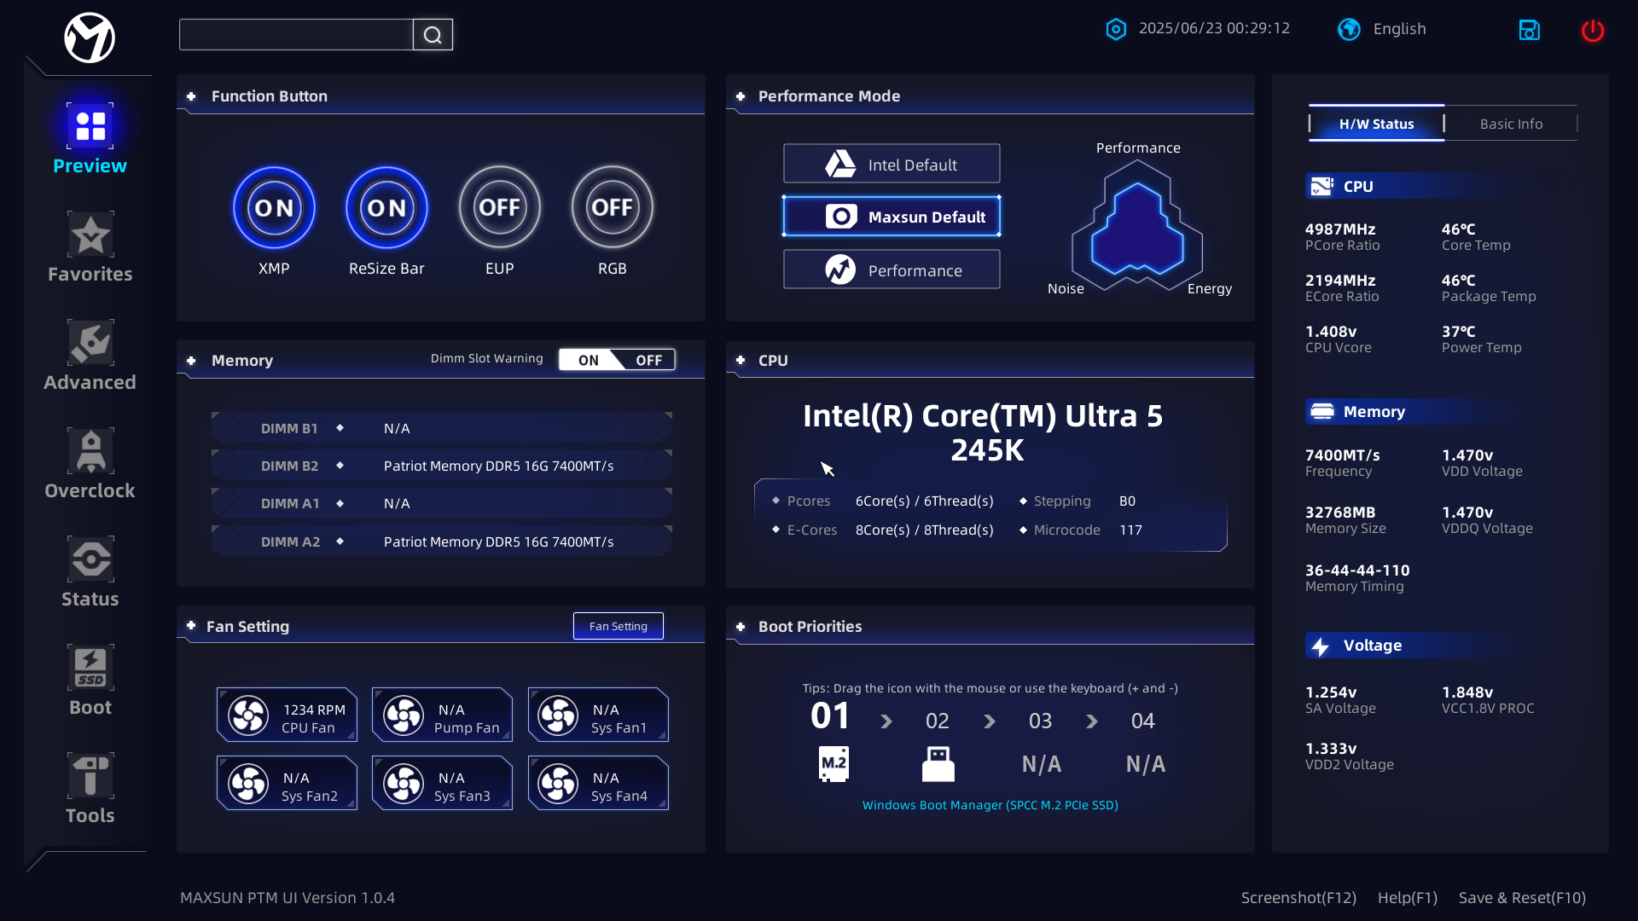1638x921 pixels.
Task: Click the save disk icon
Action: pos(1529,31)
